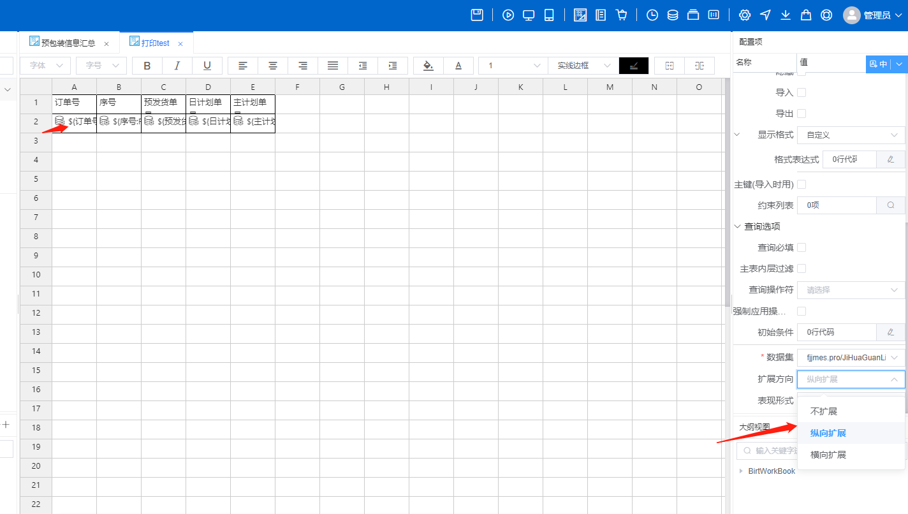Viewport: 908px width, 514px height.
Task: Click the database icon in header
Action: [673, 15]
